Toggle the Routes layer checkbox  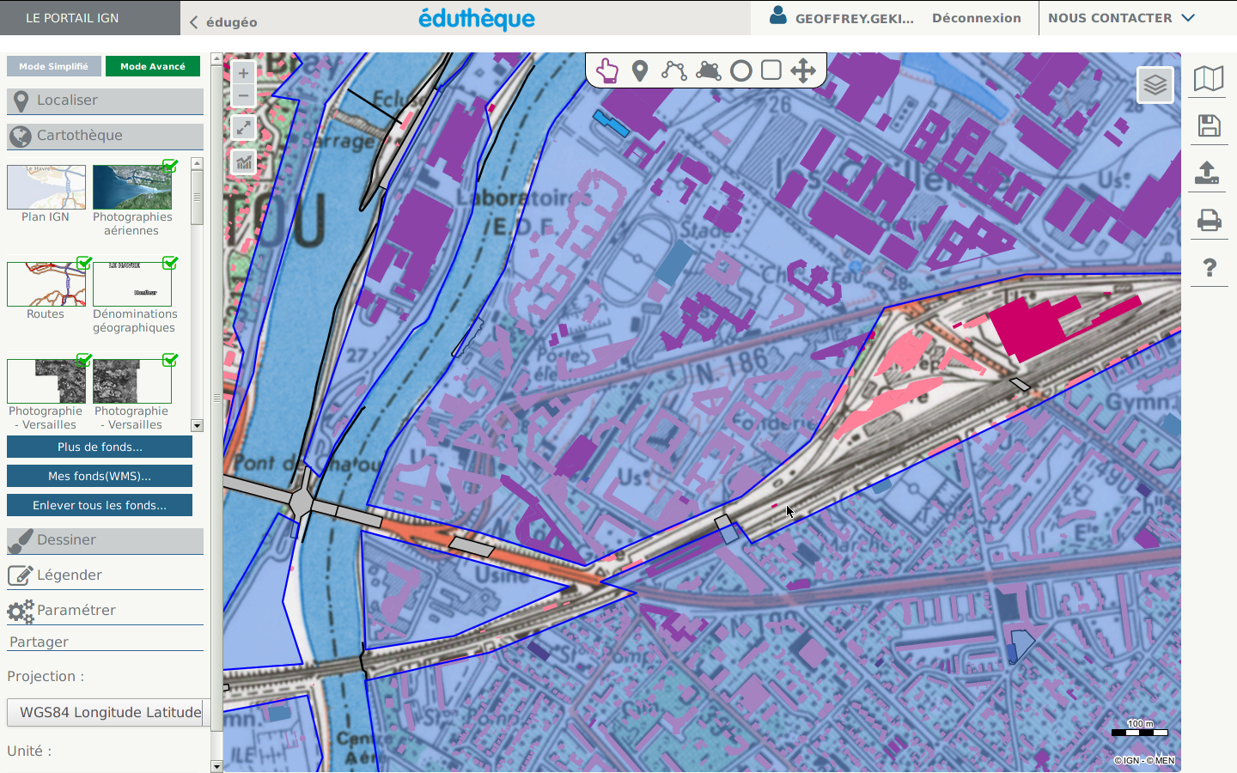click(x=84, y=263)
